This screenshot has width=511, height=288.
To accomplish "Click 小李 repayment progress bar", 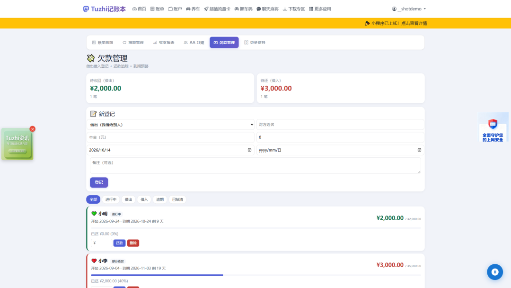I will click(256, 275).
